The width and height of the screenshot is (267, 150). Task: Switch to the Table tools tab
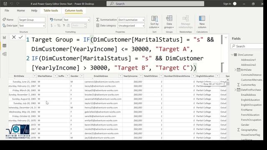[51, 10]
